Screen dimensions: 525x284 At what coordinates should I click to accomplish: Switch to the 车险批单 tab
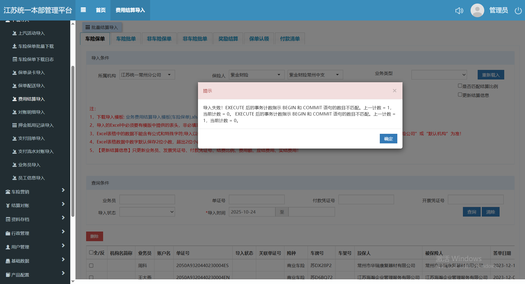[x=126, y=39]
